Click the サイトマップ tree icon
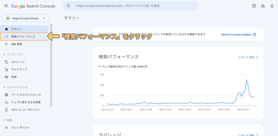 [x=6, y=69]
